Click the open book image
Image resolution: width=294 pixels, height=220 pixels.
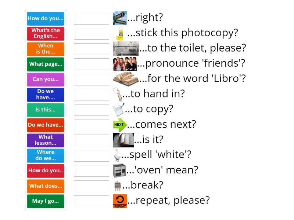(125, 79)
